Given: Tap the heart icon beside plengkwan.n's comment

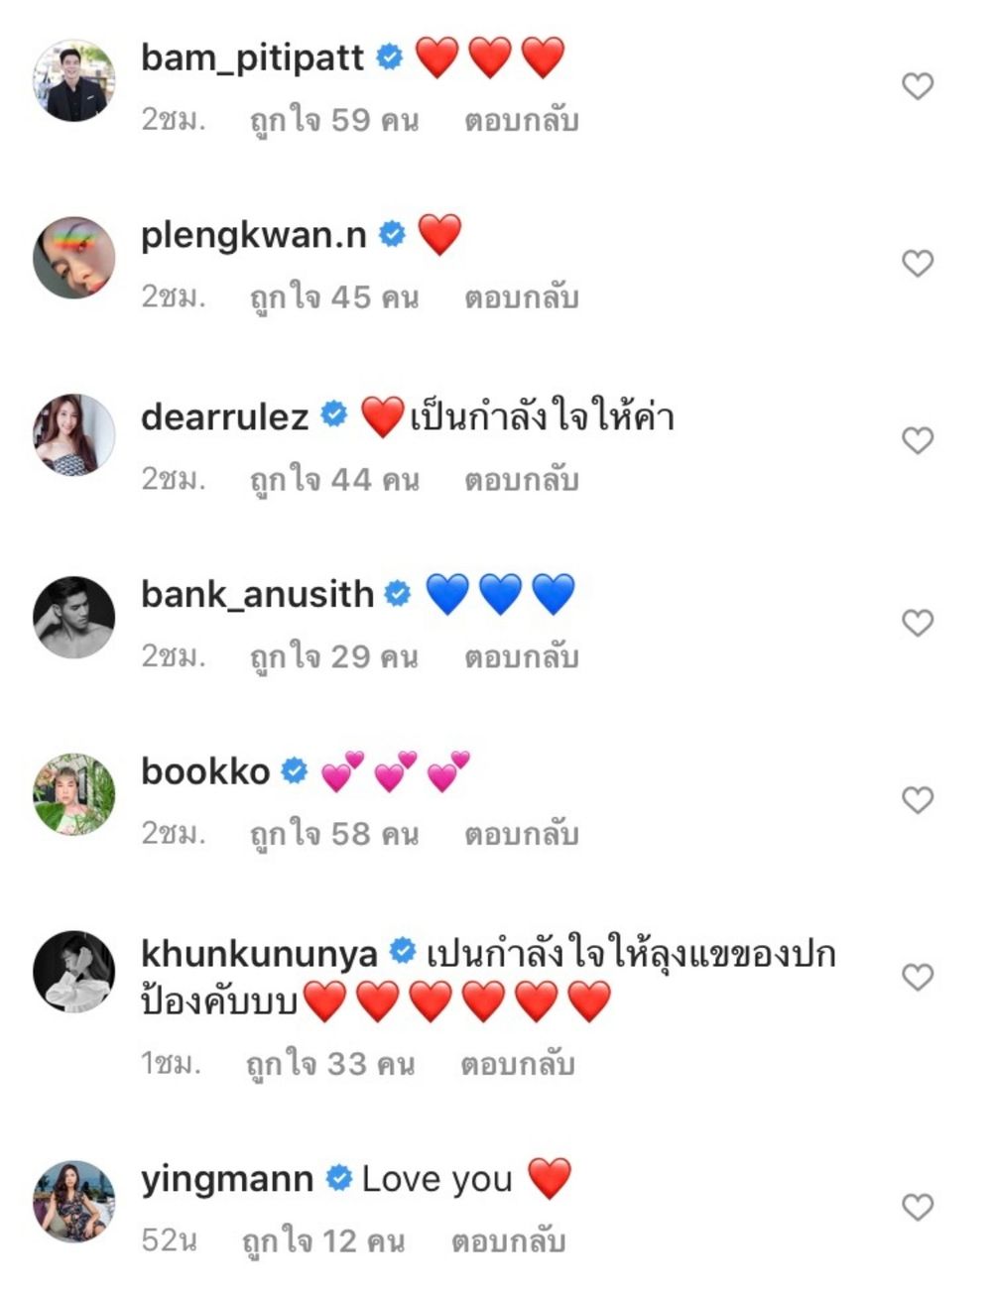Looking at the screenshot, I should coord(918,263).
